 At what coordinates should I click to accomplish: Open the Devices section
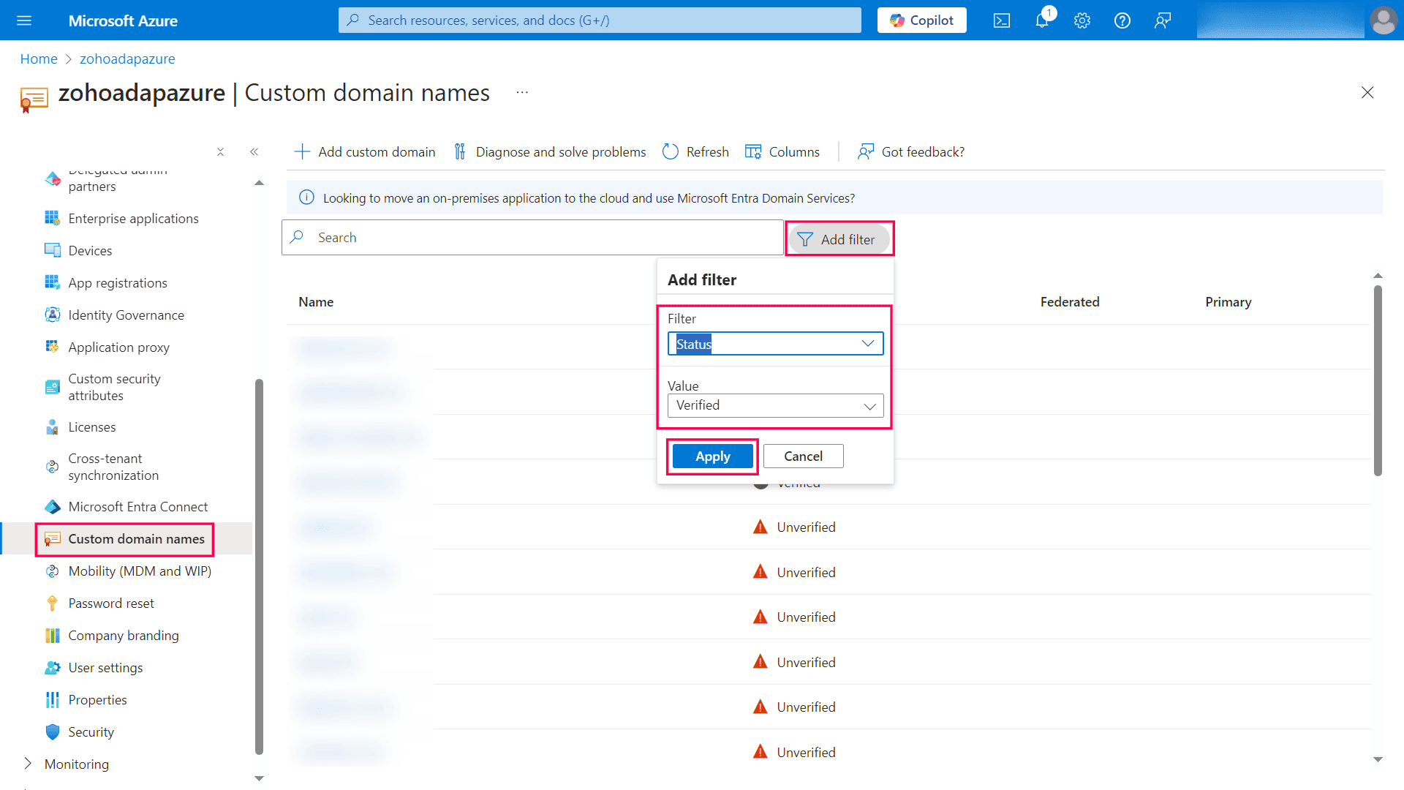[x=90, y=250]
